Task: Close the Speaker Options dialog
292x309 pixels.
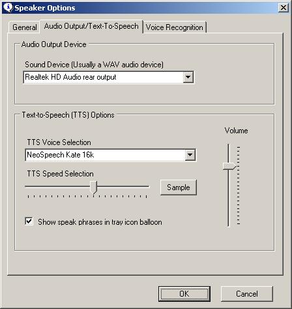Action: click(x=284, y=8)
